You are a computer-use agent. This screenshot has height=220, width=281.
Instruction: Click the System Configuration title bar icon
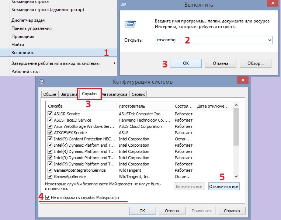point(42,81)
